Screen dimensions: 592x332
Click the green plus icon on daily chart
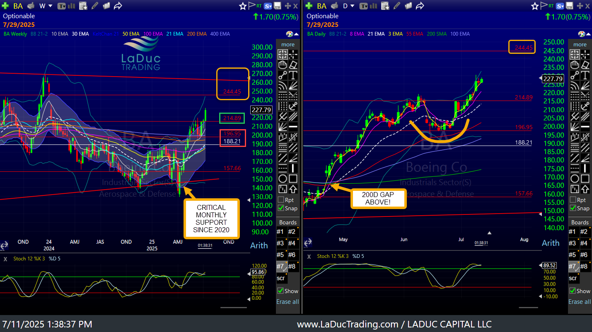309,6
